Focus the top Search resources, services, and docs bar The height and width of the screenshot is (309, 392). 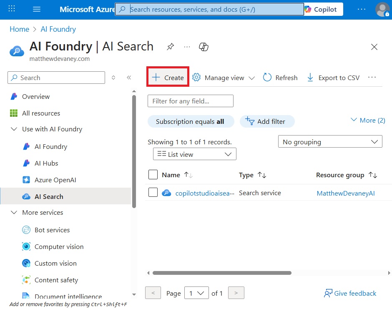click(x=209, y=9)
